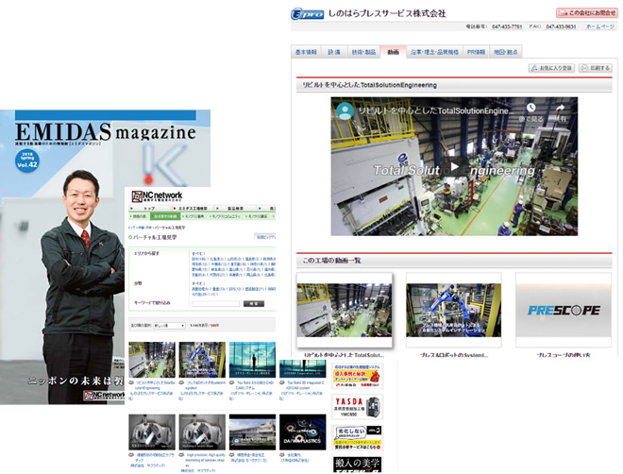Click the video uploader avatar icon
The image size is (623, 474).
345,110
